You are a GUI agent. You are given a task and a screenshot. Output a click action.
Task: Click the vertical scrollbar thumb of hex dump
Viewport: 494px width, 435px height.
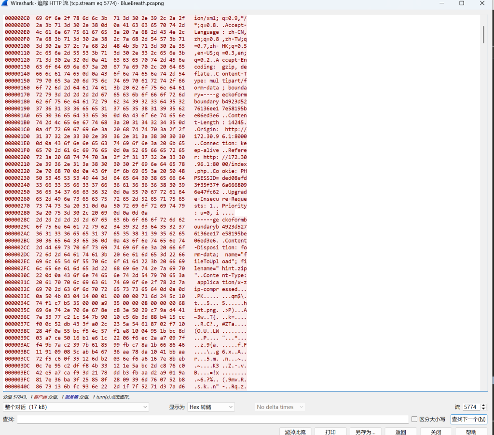(483, 34)
